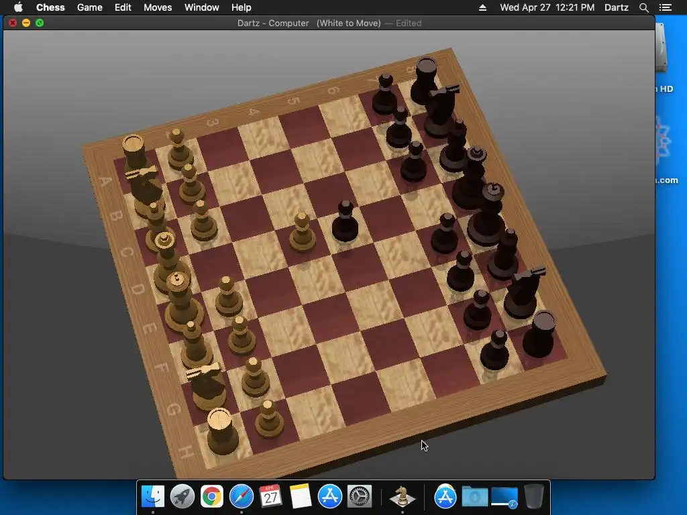
Task: Select the white pawn on c2
Action: (x=203, y=221)
